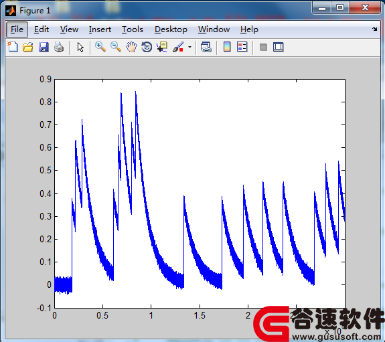Insert Legend from toolbar
385x342 pixels.
point(242,47)
